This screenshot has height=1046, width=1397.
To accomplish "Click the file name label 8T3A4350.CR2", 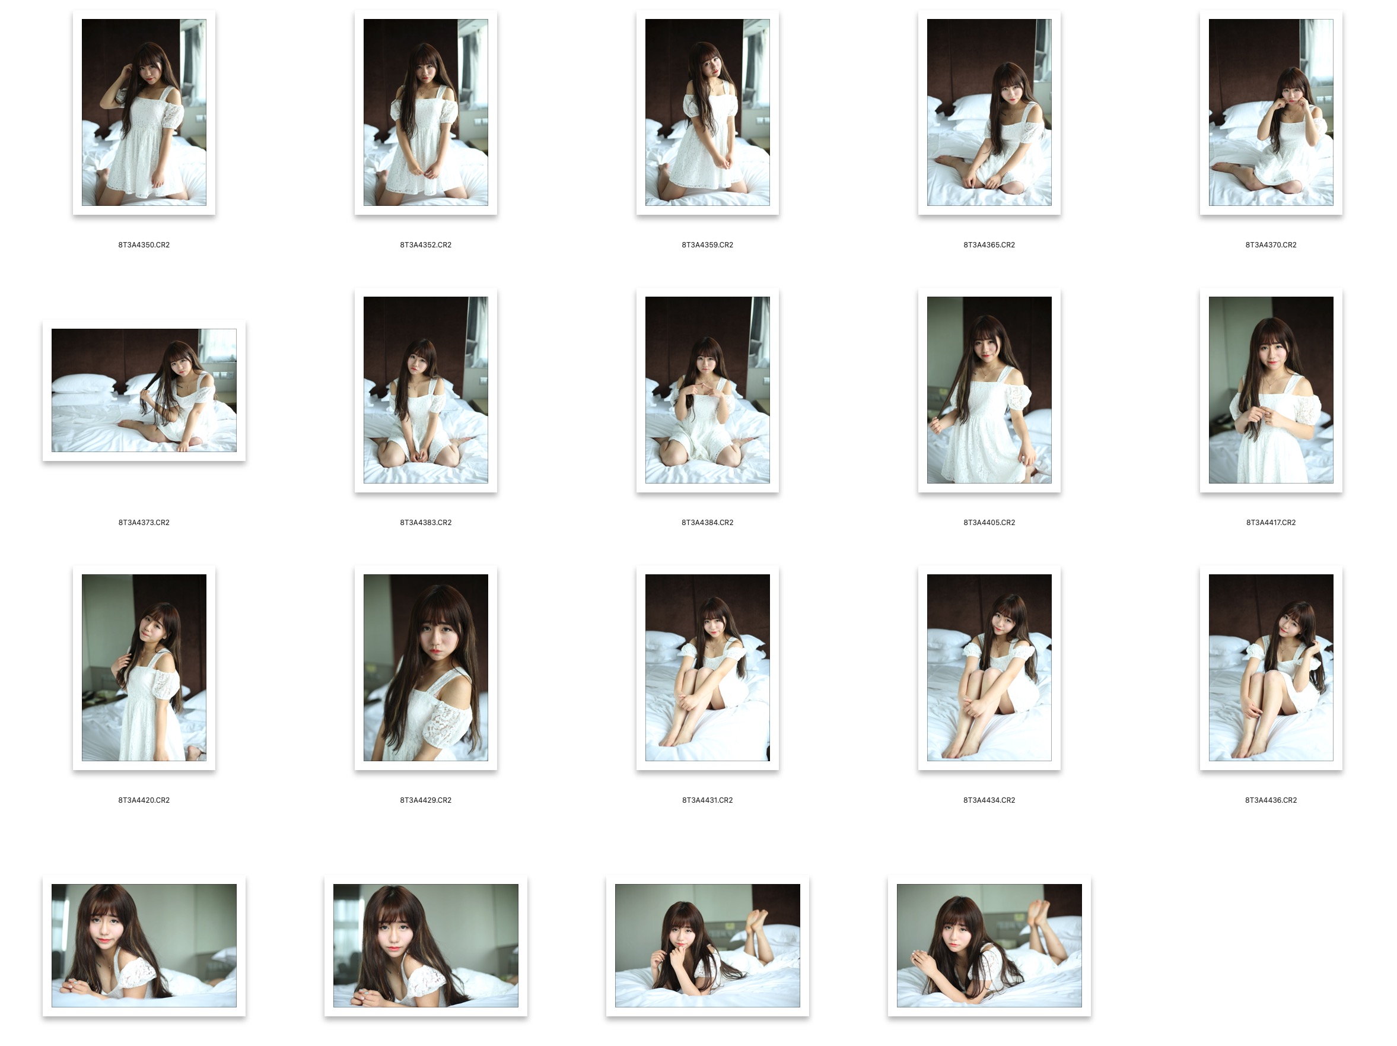I will pyautogui.click(x=144, y=244).
